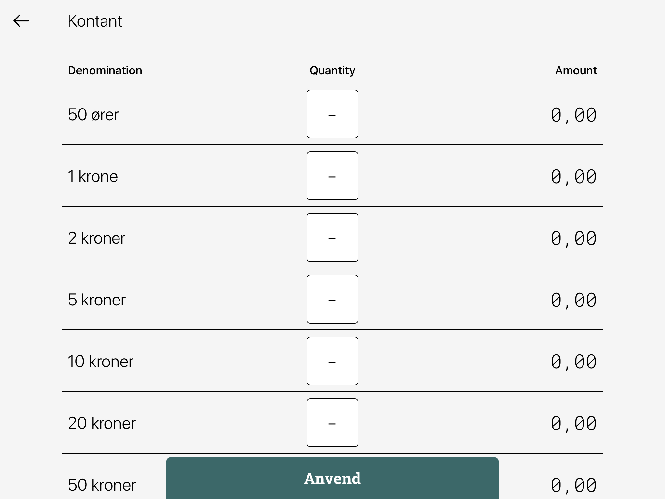
Task: Tap the 50 kroner denomination label
Action: 102,485
